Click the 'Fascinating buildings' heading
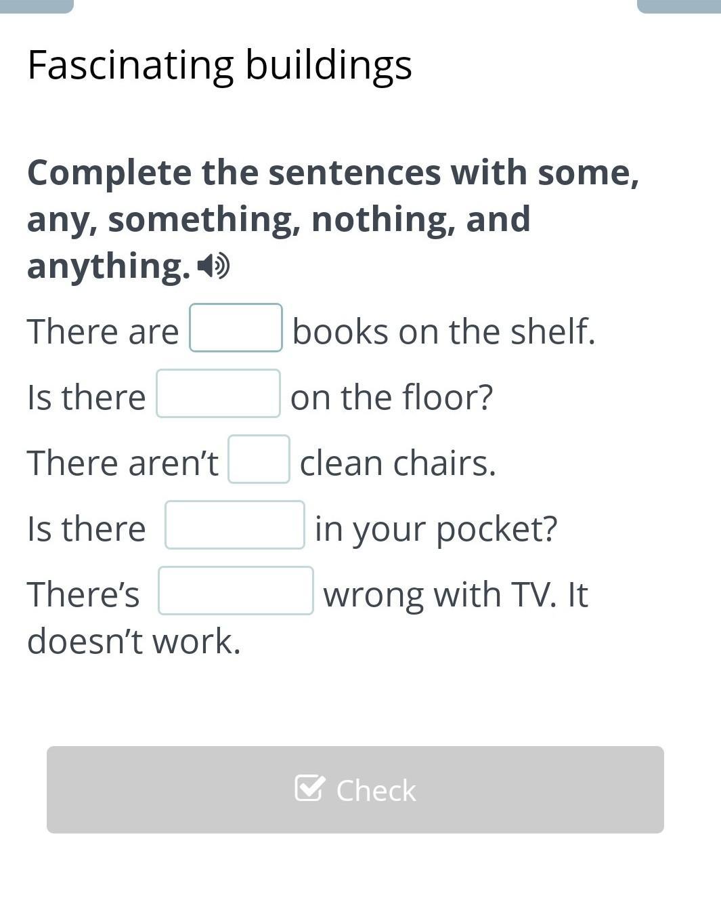Image resolution: width=721 pixels, height=906 pixels. [x=220, y=65]
